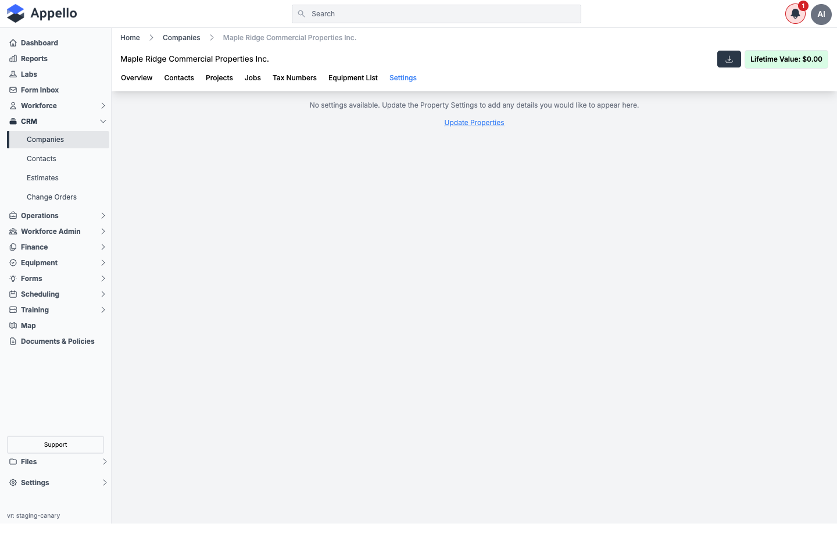
Task: Click the Form Inbox envelope icon
Action: [13, 90]
